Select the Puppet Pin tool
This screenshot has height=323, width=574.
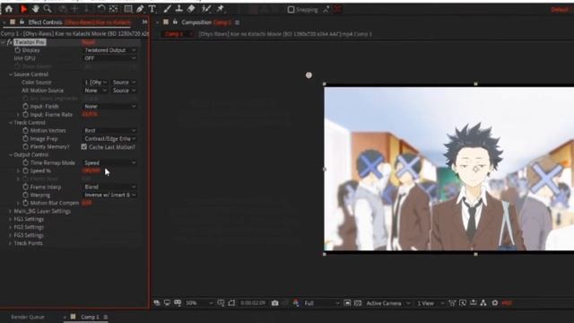pos(221,9)
